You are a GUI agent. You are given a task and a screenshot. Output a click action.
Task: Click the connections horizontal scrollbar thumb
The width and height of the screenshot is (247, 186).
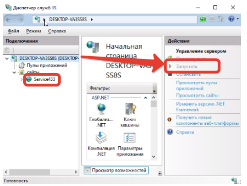30,172
